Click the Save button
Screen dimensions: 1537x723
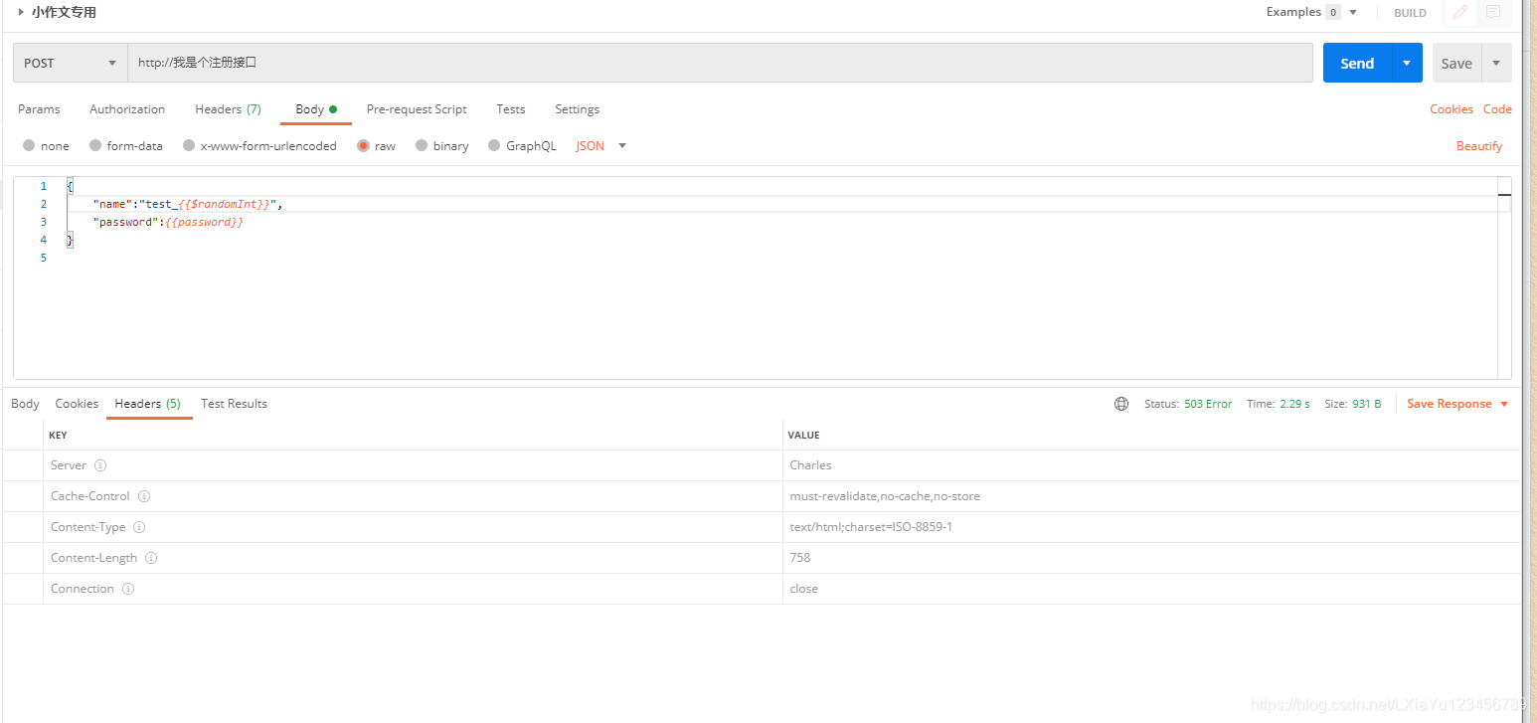coord(1456,63)
